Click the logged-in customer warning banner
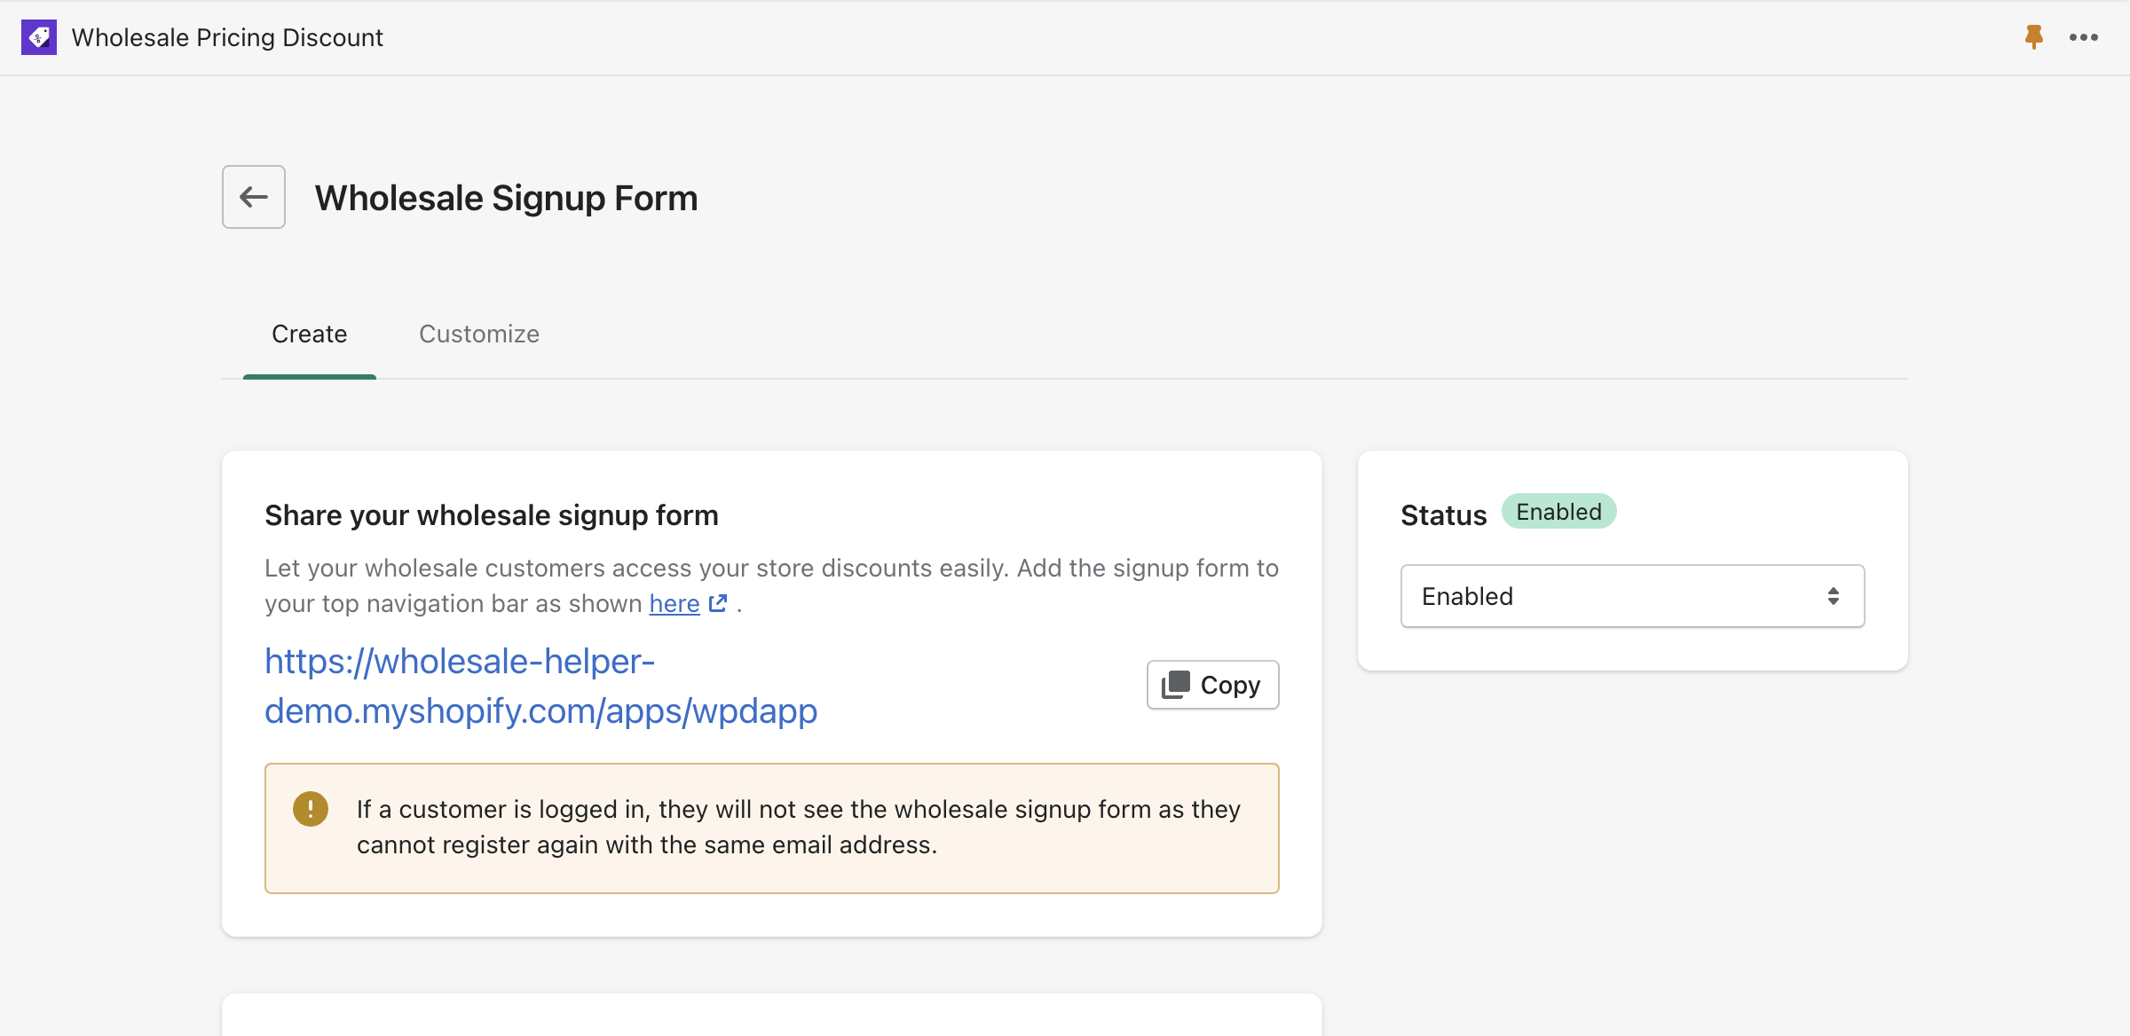The width and height of the screenshot is (2130, 1036). [x=772, y=828]
